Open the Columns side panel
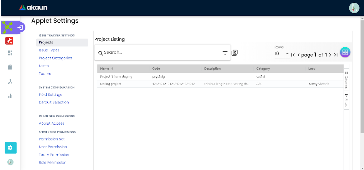364x170 pixels. pos(346,80)
